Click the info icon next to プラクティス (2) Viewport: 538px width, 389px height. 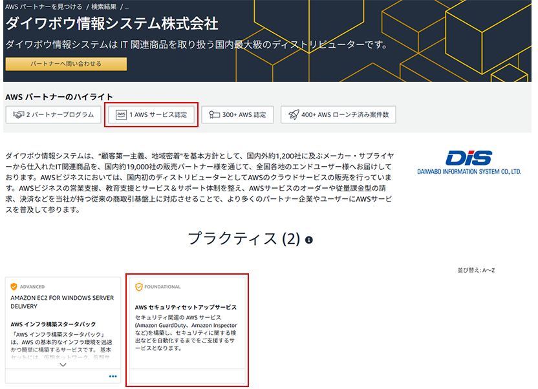click(309, 240)
